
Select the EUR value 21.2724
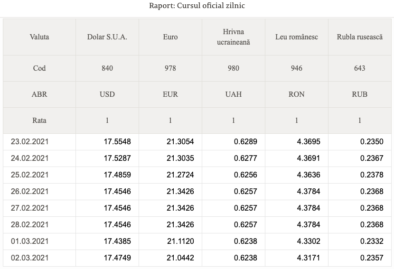(180, 175)
